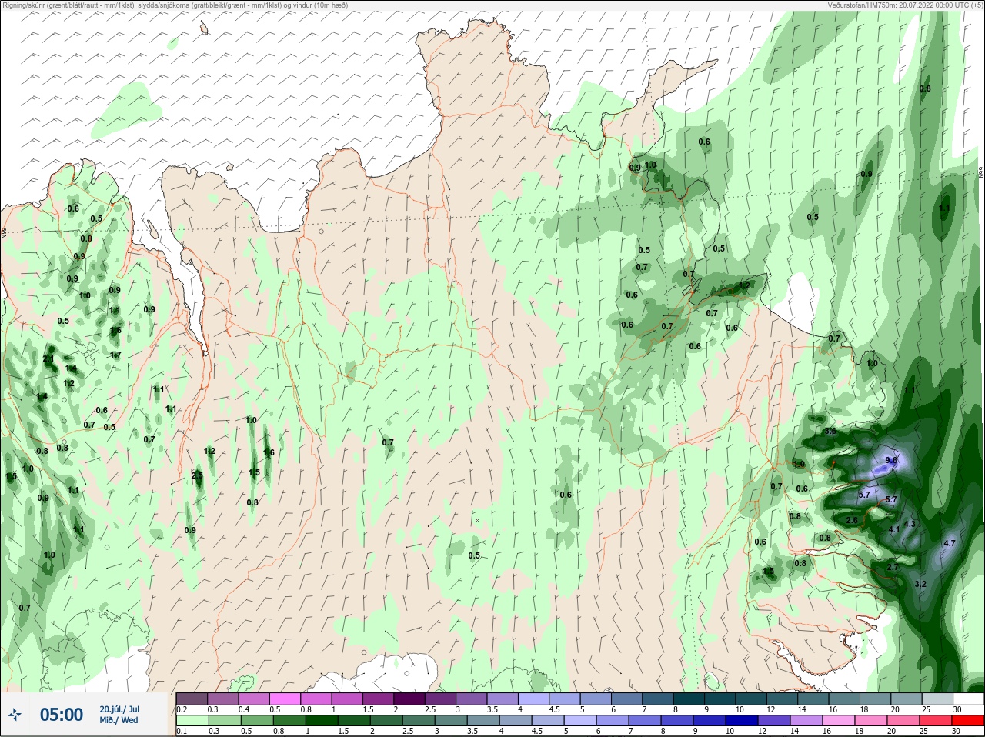Click the "0.1" label in the legend
The width and height of the screenshot is (985, 737).
[182, 732]
